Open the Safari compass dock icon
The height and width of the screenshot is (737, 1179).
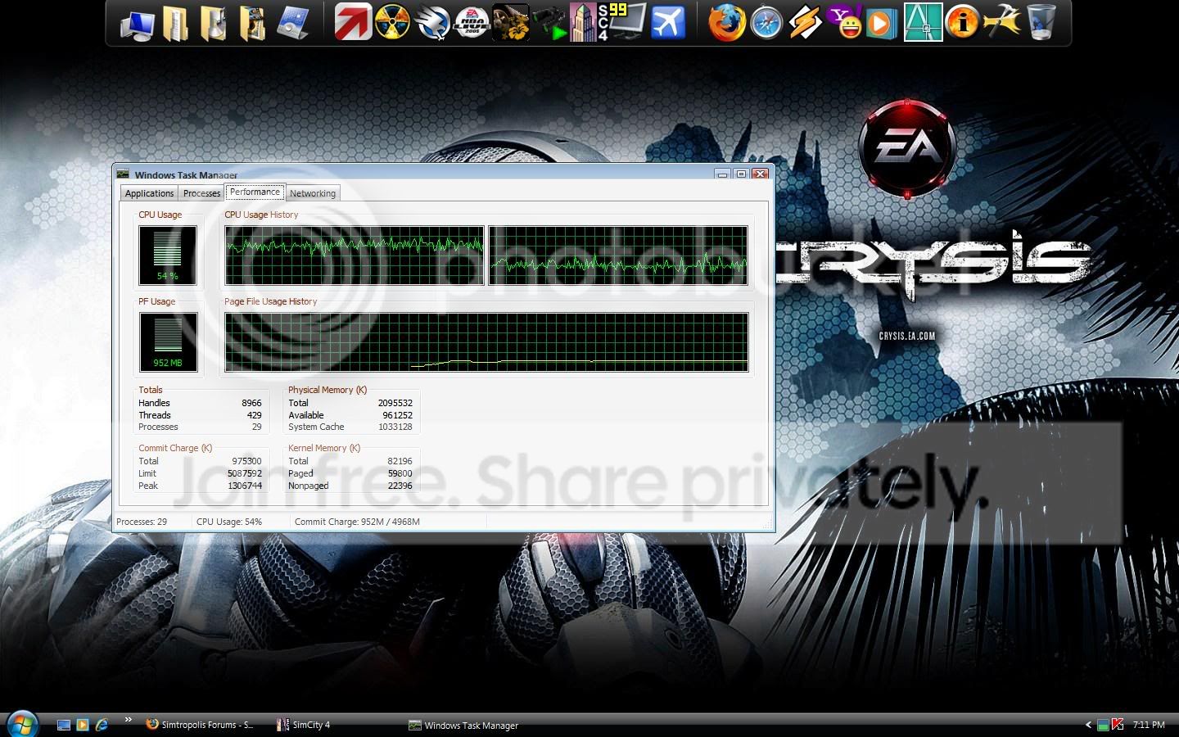point(766,23)
